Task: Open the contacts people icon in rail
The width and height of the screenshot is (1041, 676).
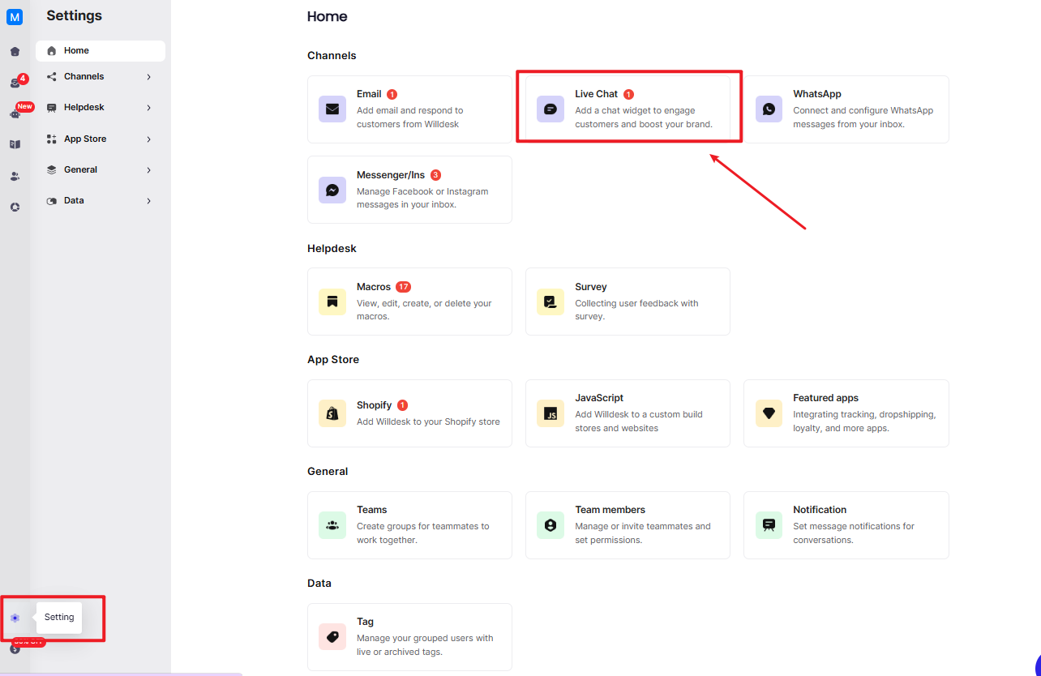Action: 15,176
